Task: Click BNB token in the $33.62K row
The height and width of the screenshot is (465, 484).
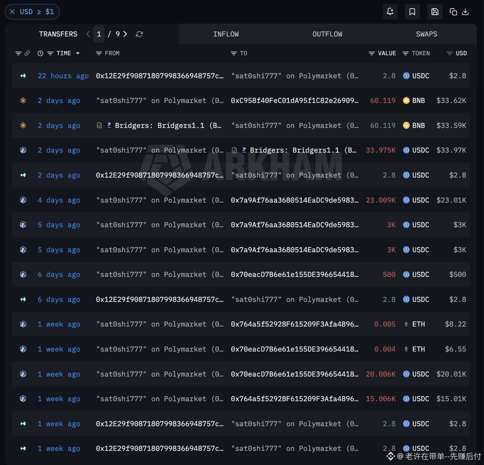Action: pyautogui.click(x=414, y=101)
